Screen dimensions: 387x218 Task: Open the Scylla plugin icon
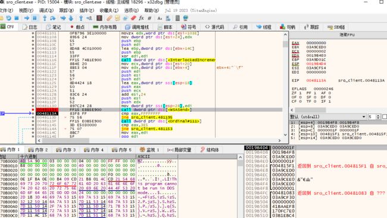point(99,18)
